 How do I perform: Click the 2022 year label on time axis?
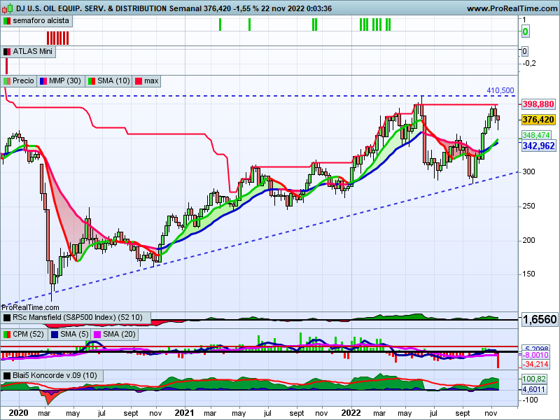[351, 413]
